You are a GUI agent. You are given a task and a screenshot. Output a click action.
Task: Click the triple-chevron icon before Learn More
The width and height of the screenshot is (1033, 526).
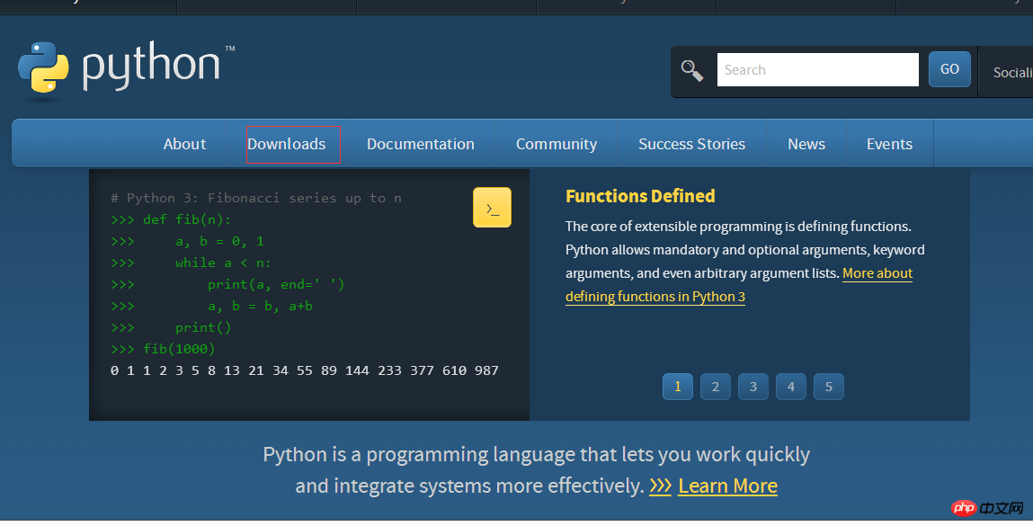click(x=660, y=486)
